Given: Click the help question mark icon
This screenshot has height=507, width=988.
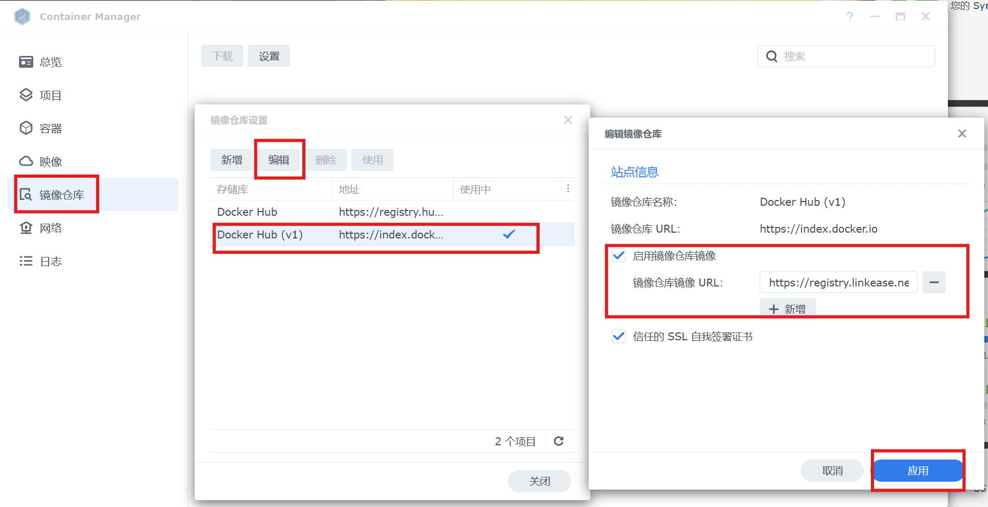Looking at the screenshot, I should click(x=849, y=17).
